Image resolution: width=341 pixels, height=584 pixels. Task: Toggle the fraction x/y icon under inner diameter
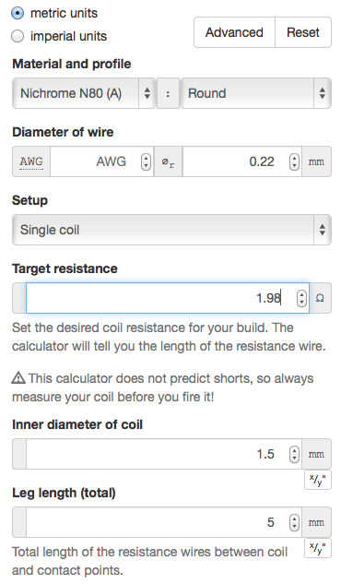[318, 480]
